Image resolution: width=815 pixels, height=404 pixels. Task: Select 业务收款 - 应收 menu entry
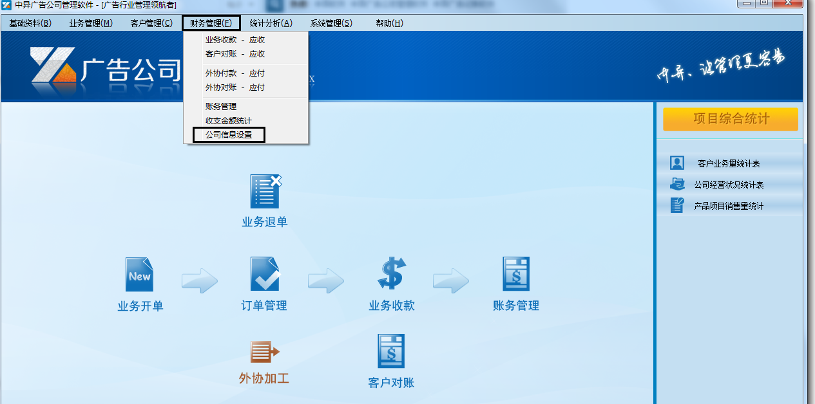245,40
